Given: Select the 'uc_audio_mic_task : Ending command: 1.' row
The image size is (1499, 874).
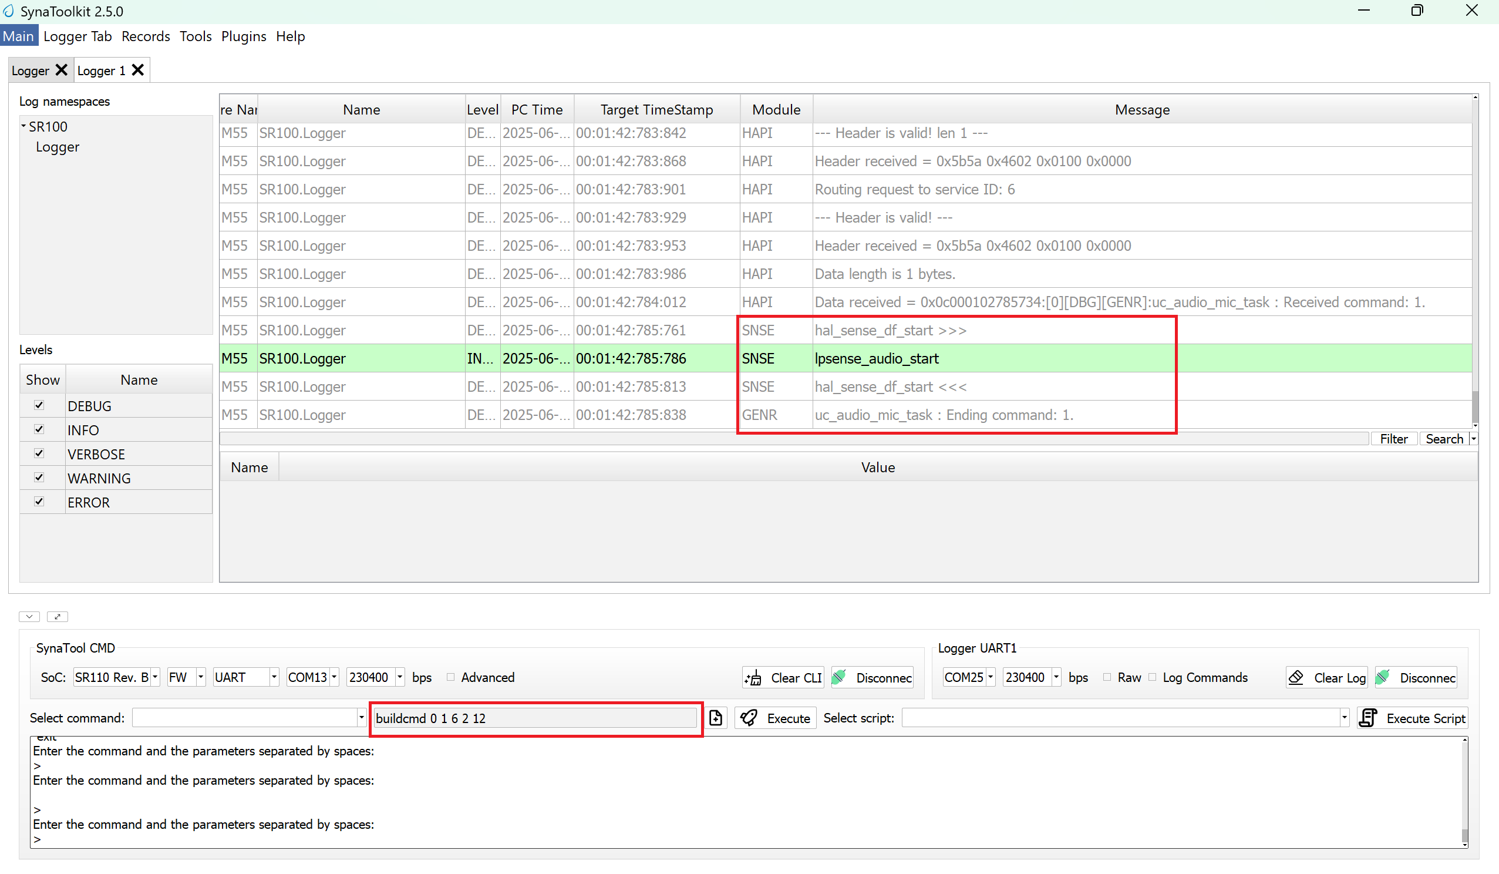Looking at the screenshot, I should pos(845,415).
